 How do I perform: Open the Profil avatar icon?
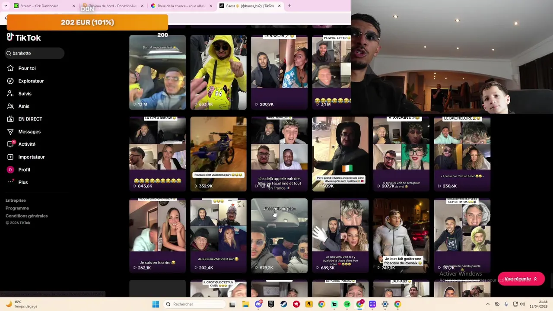point(10,170)
